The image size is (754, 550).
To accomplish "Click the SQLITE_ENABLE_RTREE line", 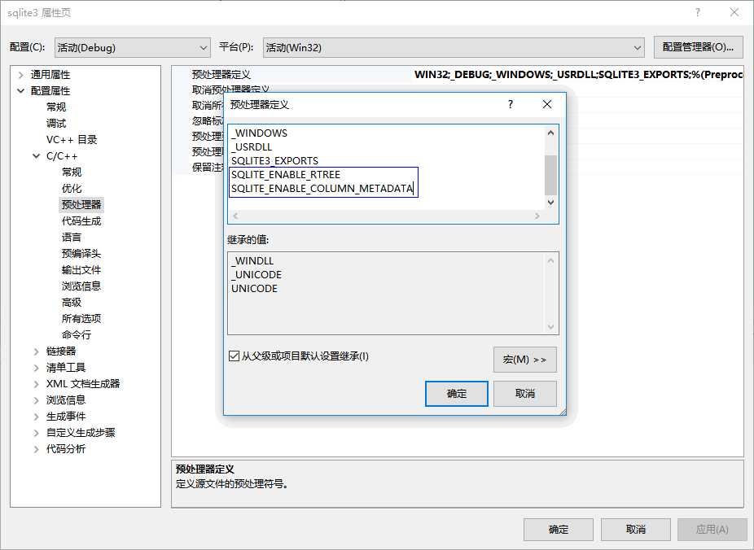I will point(286,174).
